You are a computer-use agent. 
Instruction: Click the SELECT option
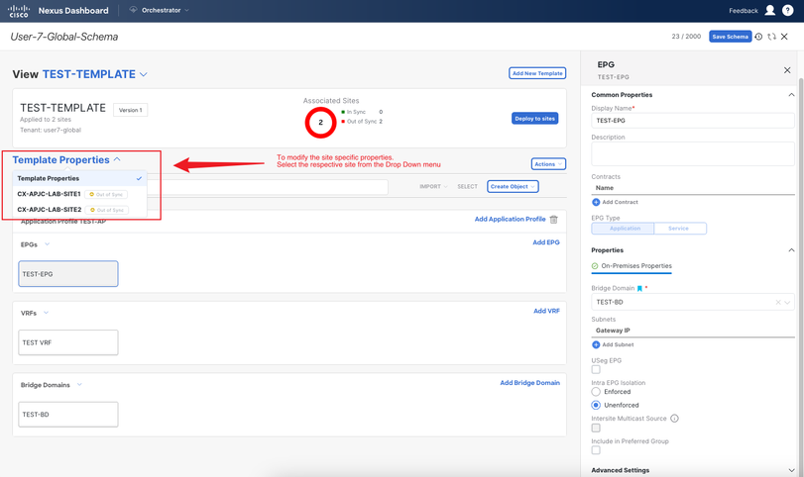click(x=467, y=187)
